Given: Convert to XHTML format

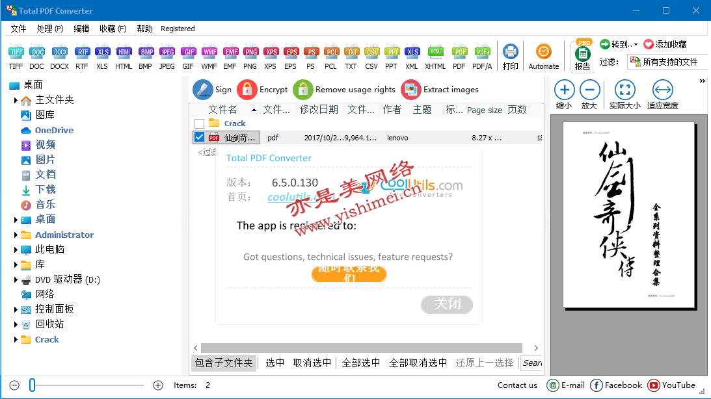Looking at the screenshot, I should 435,58.
